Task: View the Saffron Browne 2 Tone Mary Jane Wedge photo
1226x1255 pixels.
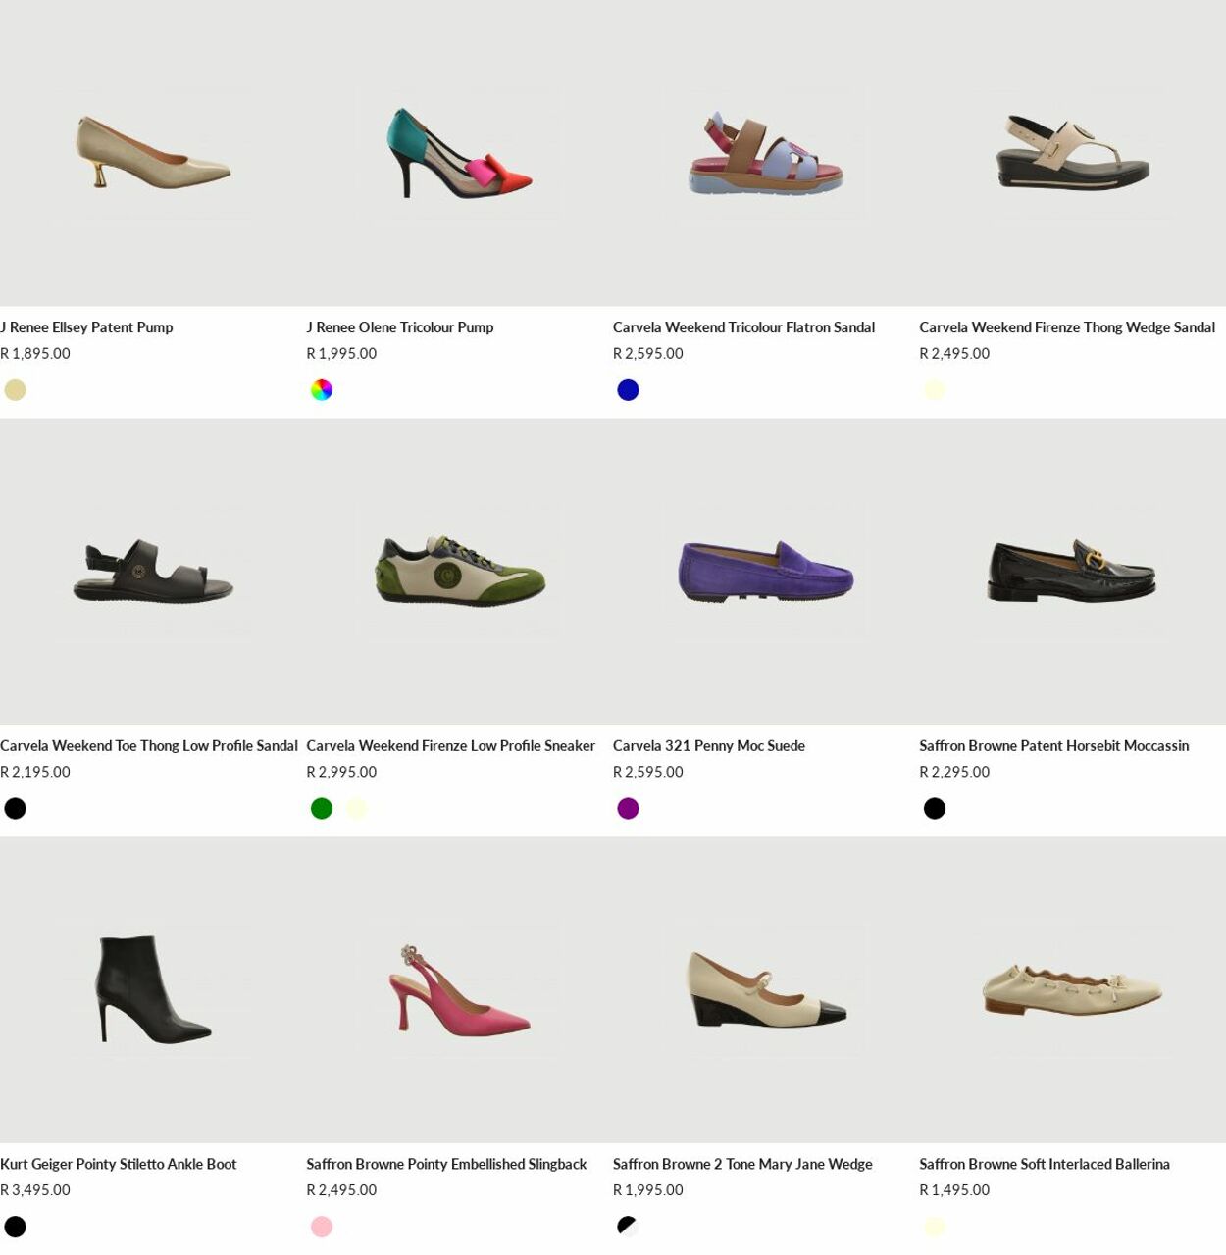Action: tap(766, 990)
